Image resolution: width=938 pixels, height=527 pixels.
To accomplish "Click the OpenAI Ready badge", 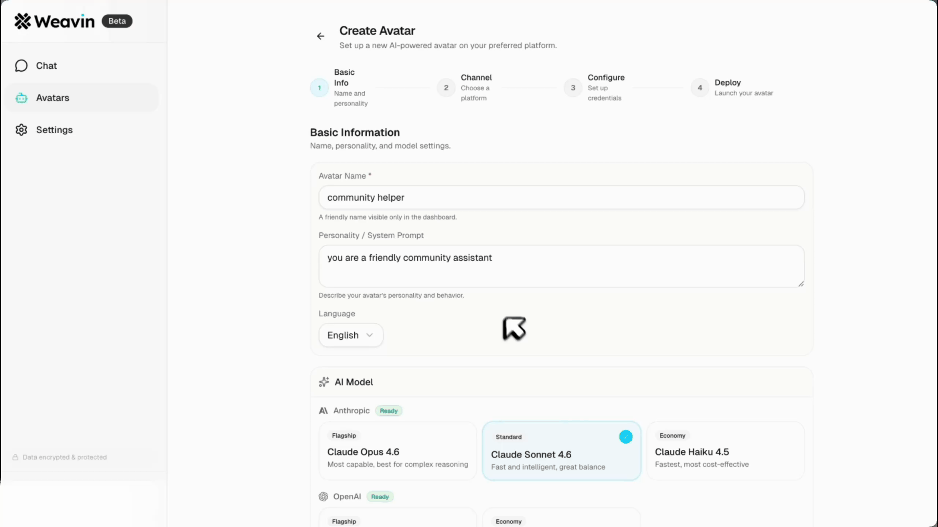I will point(380,497).
